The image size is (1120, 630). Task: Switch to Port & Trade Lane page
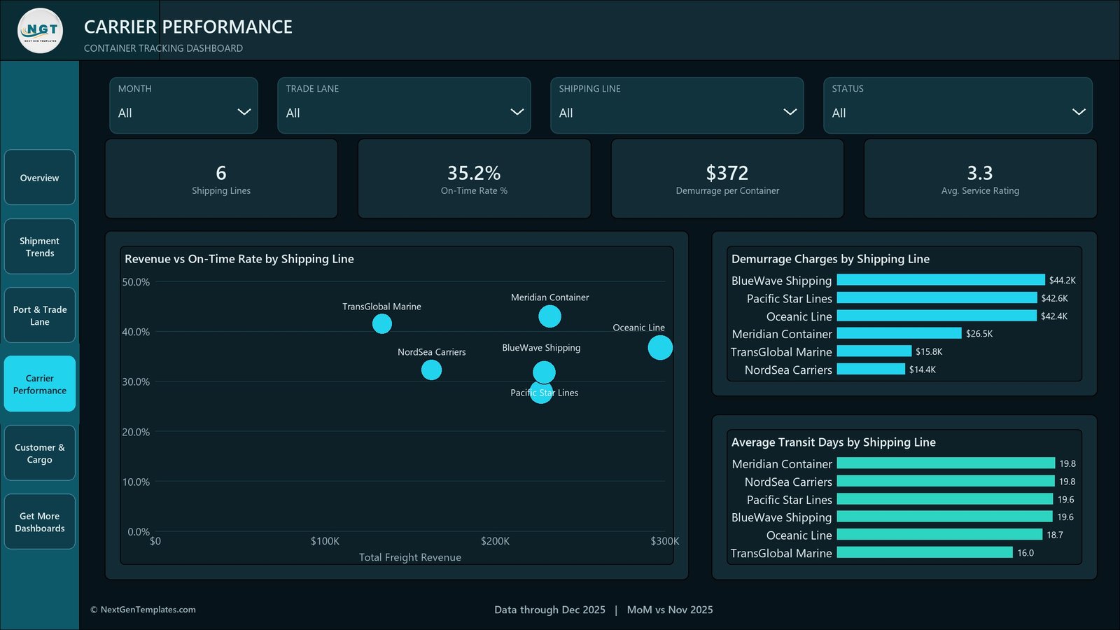click(x=40, y=315)
